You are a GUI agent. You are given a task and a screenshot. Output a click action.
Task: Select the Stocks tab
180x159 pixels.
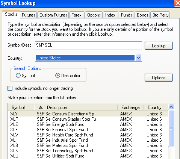11,15
